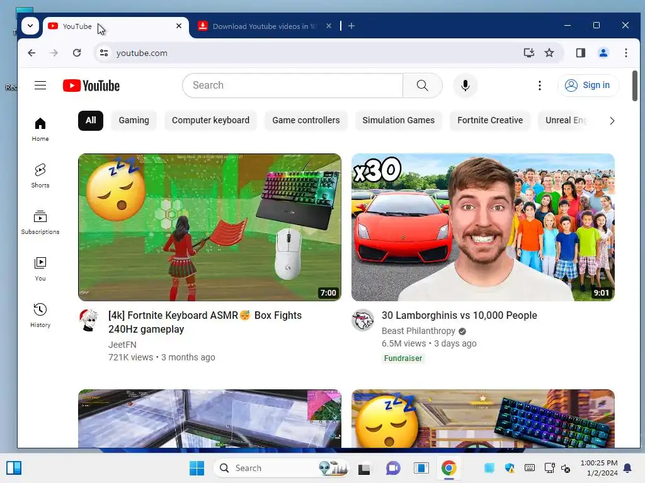The width and height of the screenshot is (645, 483).
Task: Open Task View from taskbar
Action: coord(364,468)
